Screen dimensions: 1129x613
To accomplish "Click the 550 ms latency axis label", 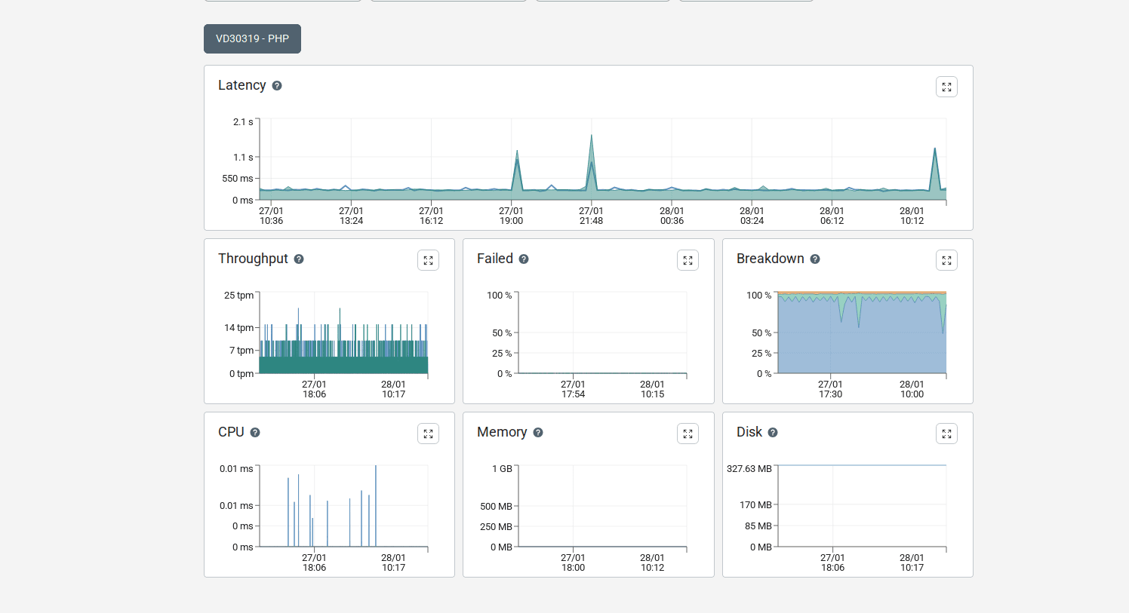I will coord(238,179).
